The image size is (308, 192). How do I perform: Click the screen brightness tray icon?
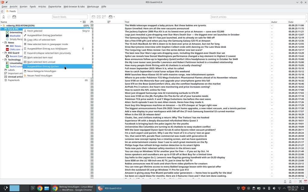coord(264,188)
